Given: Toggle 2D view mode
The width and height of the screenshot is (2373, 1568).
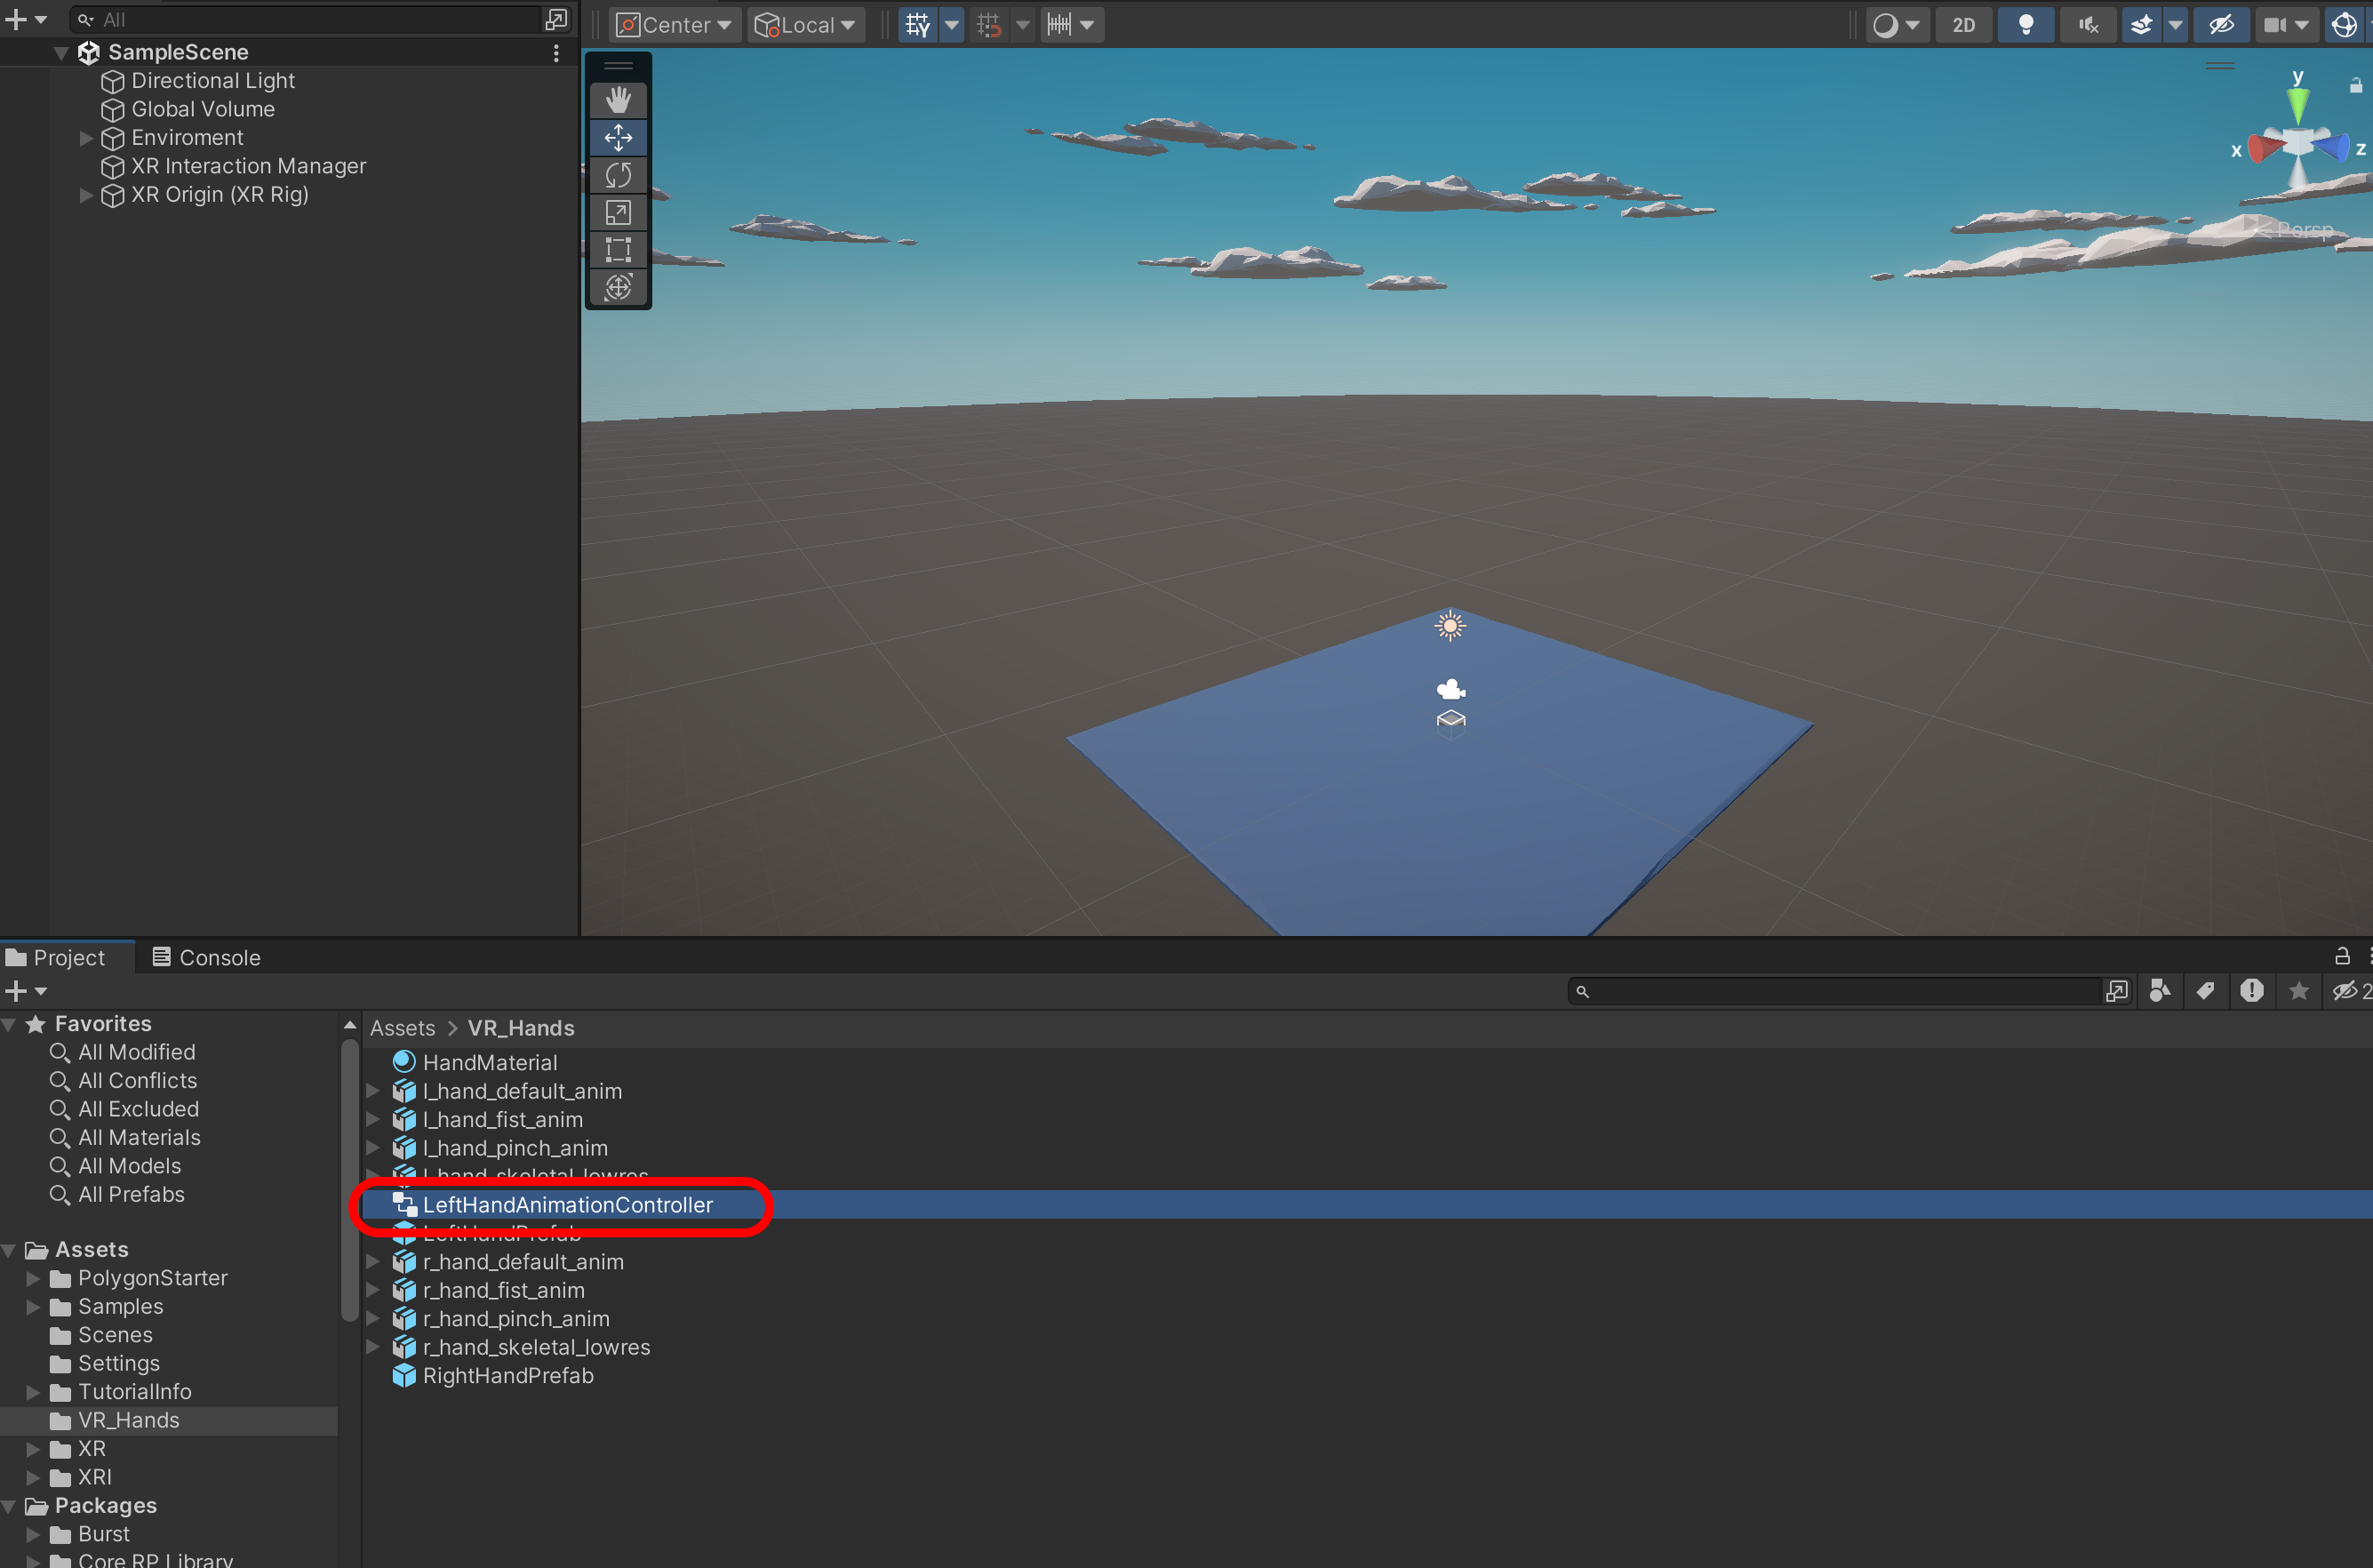Looking at the screenshot, I should pos(1963,25).
